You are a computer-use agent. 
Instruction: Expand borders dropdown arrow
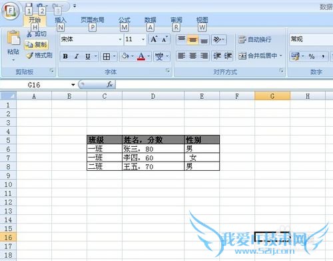[x=115, y=56]
